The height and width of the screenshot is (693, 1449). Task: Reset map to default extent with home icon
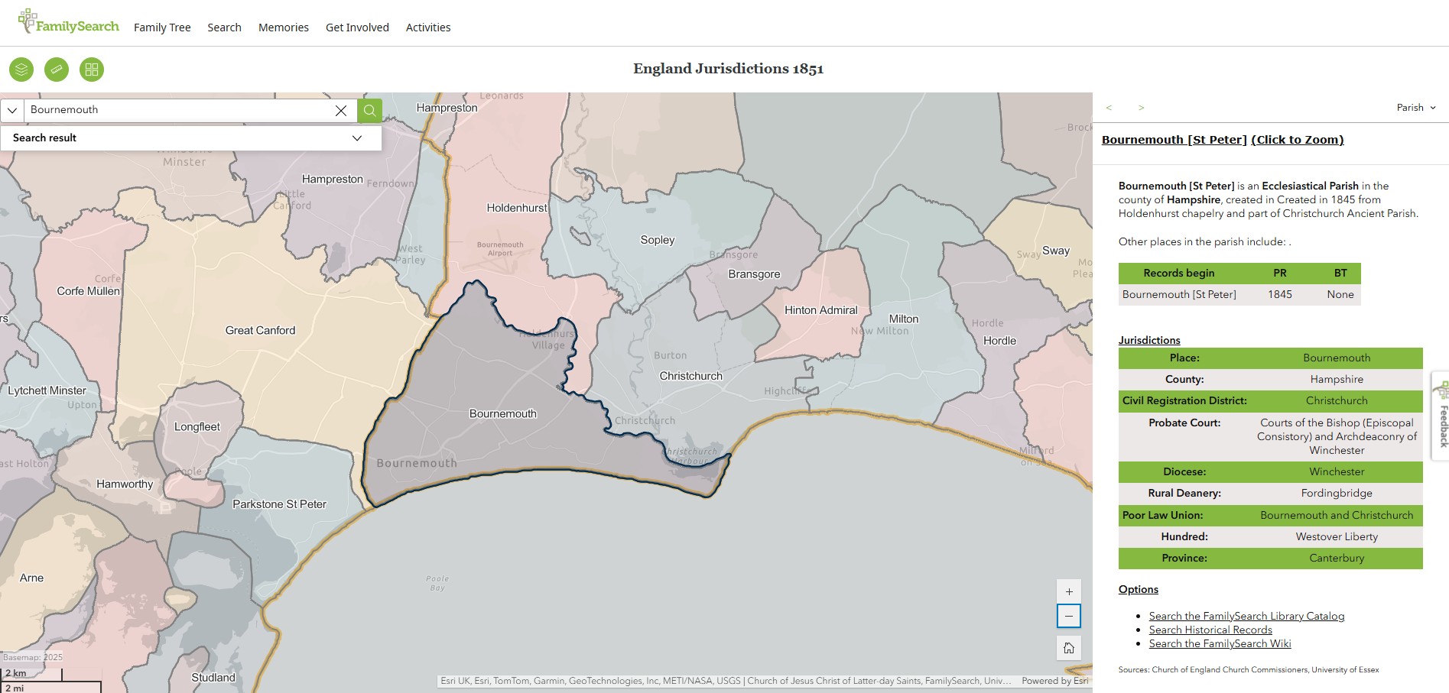(x=1068, y=647)
